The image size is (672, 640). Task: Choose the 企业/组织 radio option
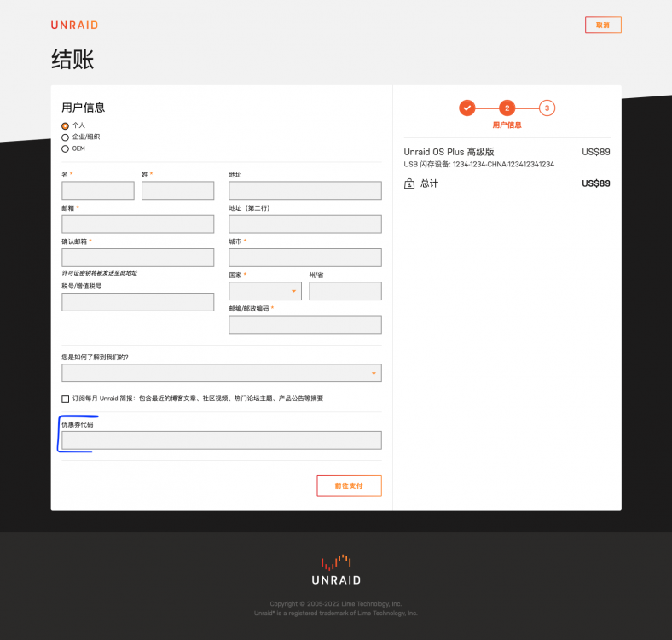point(65,137)
